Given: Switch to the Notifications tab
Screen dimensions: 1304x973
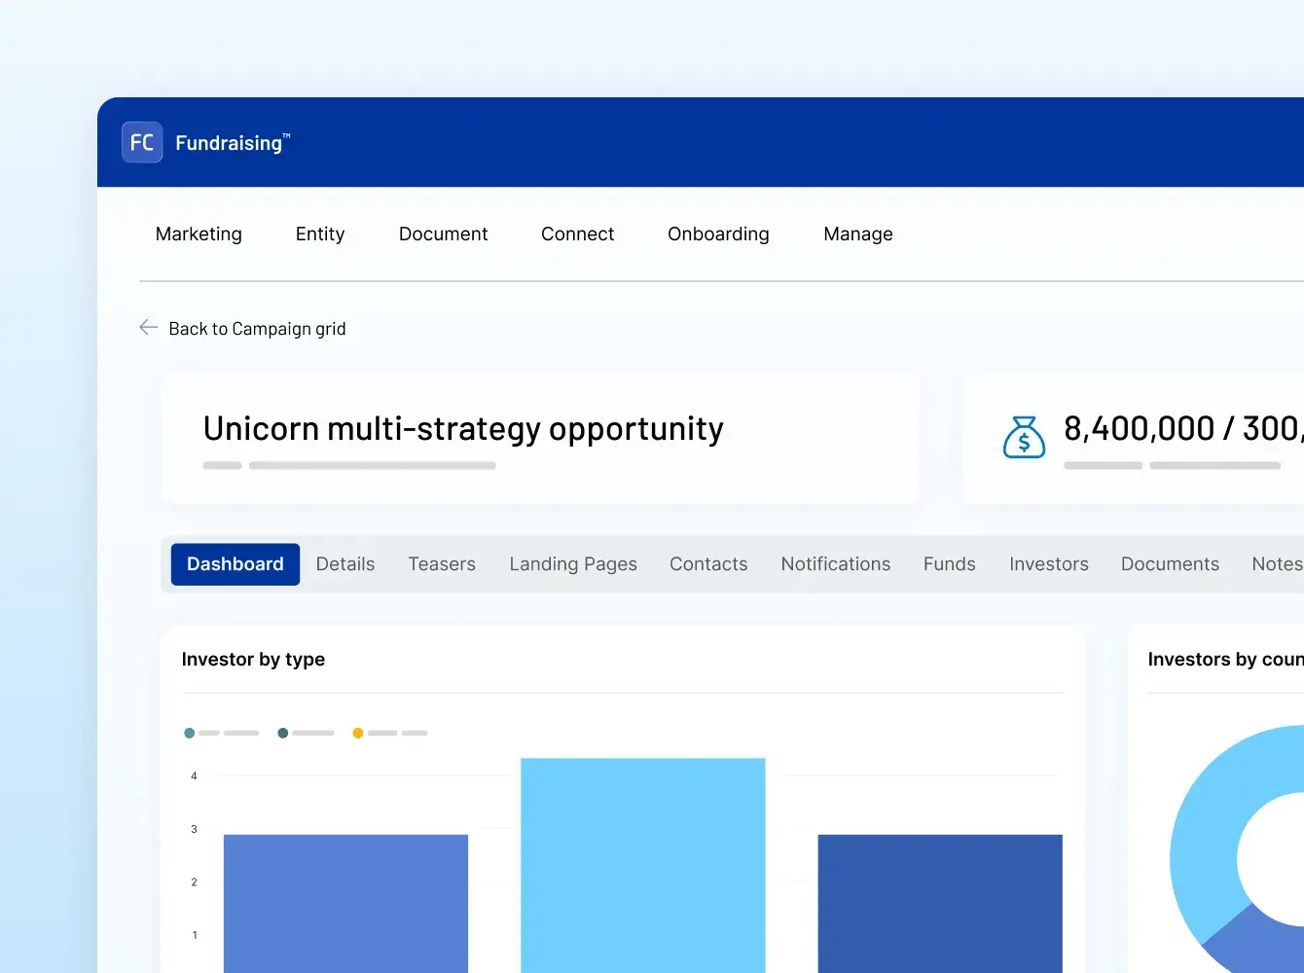Looking at the screenshot, I should coord(835,563).
